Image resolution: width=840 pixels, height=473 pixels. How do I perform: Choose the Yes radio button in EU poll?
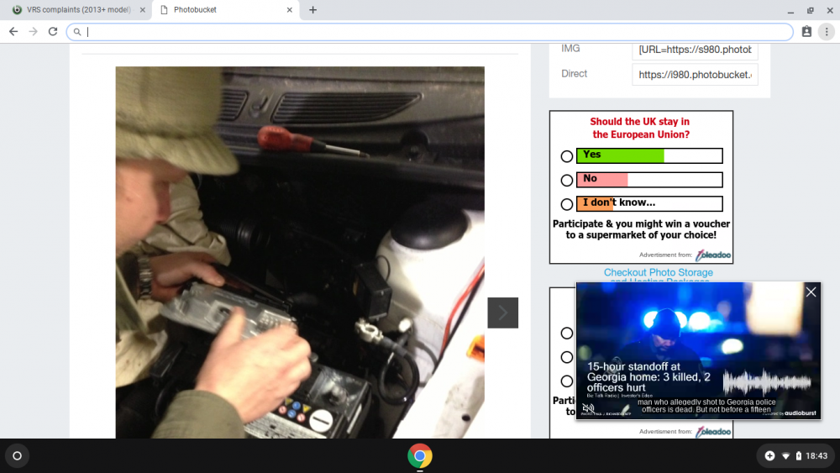tap(567, 156)
